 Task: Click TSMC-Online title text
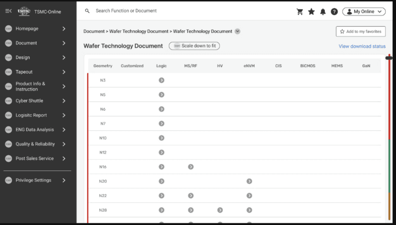coord(48,12)
